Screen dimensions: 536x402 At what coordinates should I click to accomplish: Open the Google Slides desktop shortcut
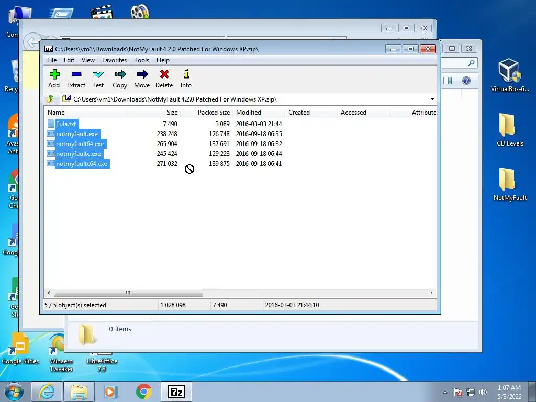pos(20,349)
